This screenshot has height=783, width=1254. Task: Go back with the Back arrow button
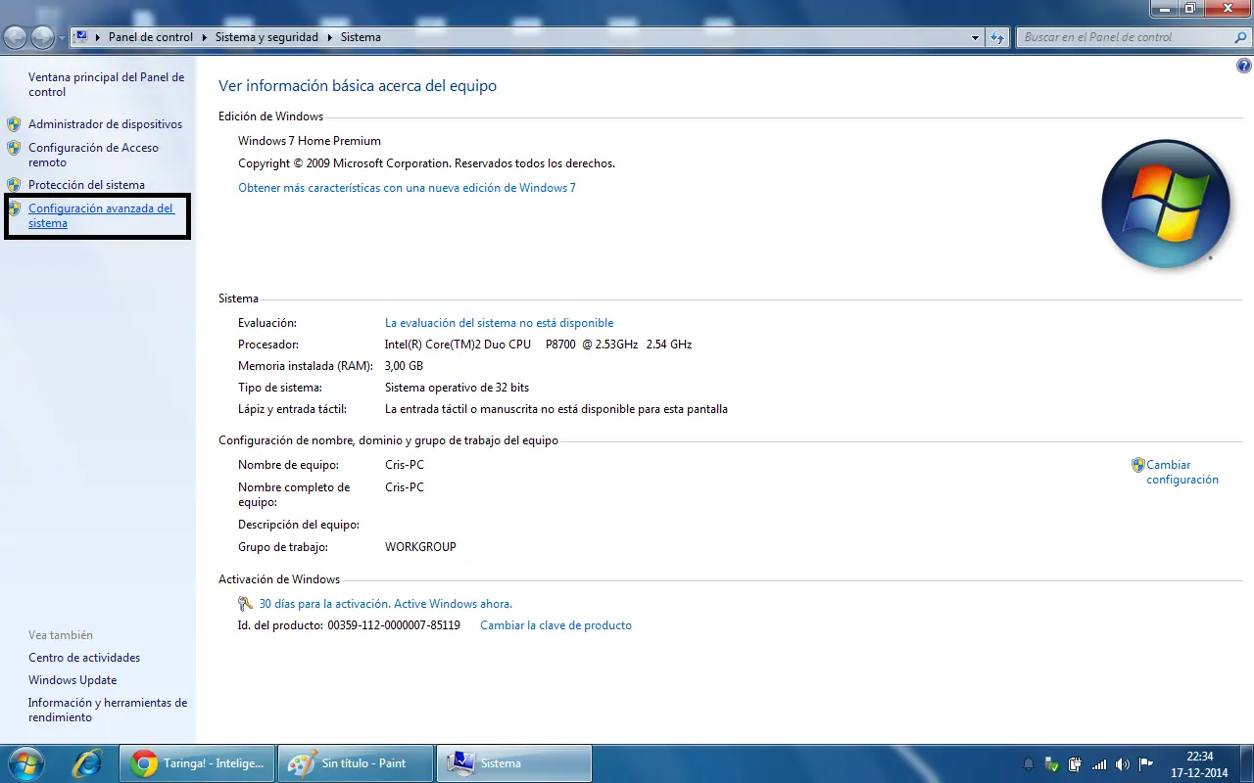click(16, 37)
